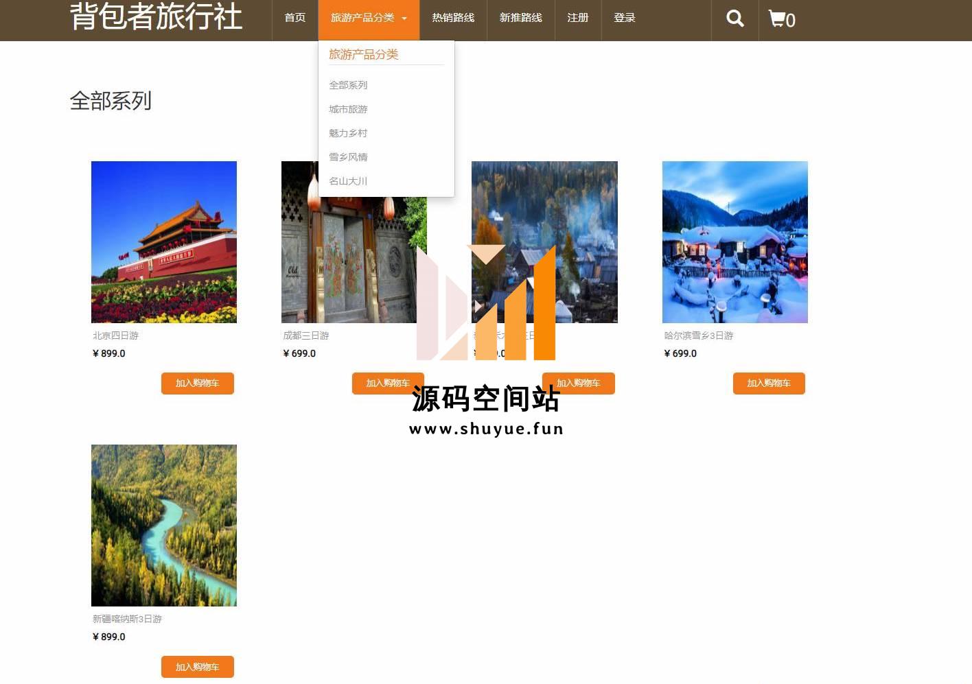Select 名山大川 category

tap(348, 181)
